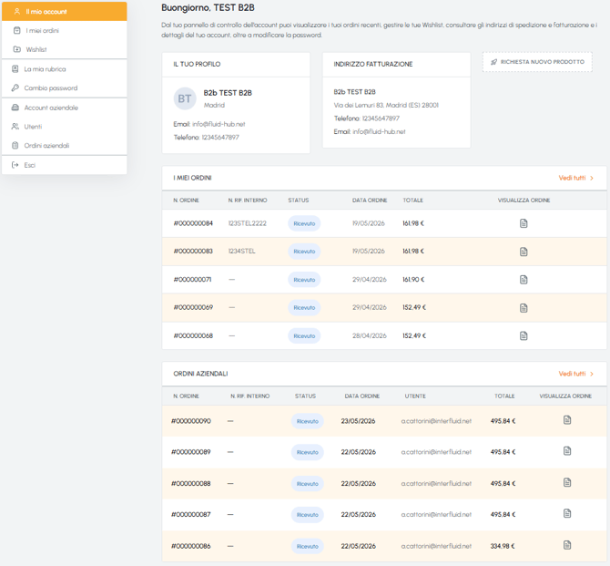Click the 334,98 € total
This screenshot has height=566, width=610.
point(503,546)
